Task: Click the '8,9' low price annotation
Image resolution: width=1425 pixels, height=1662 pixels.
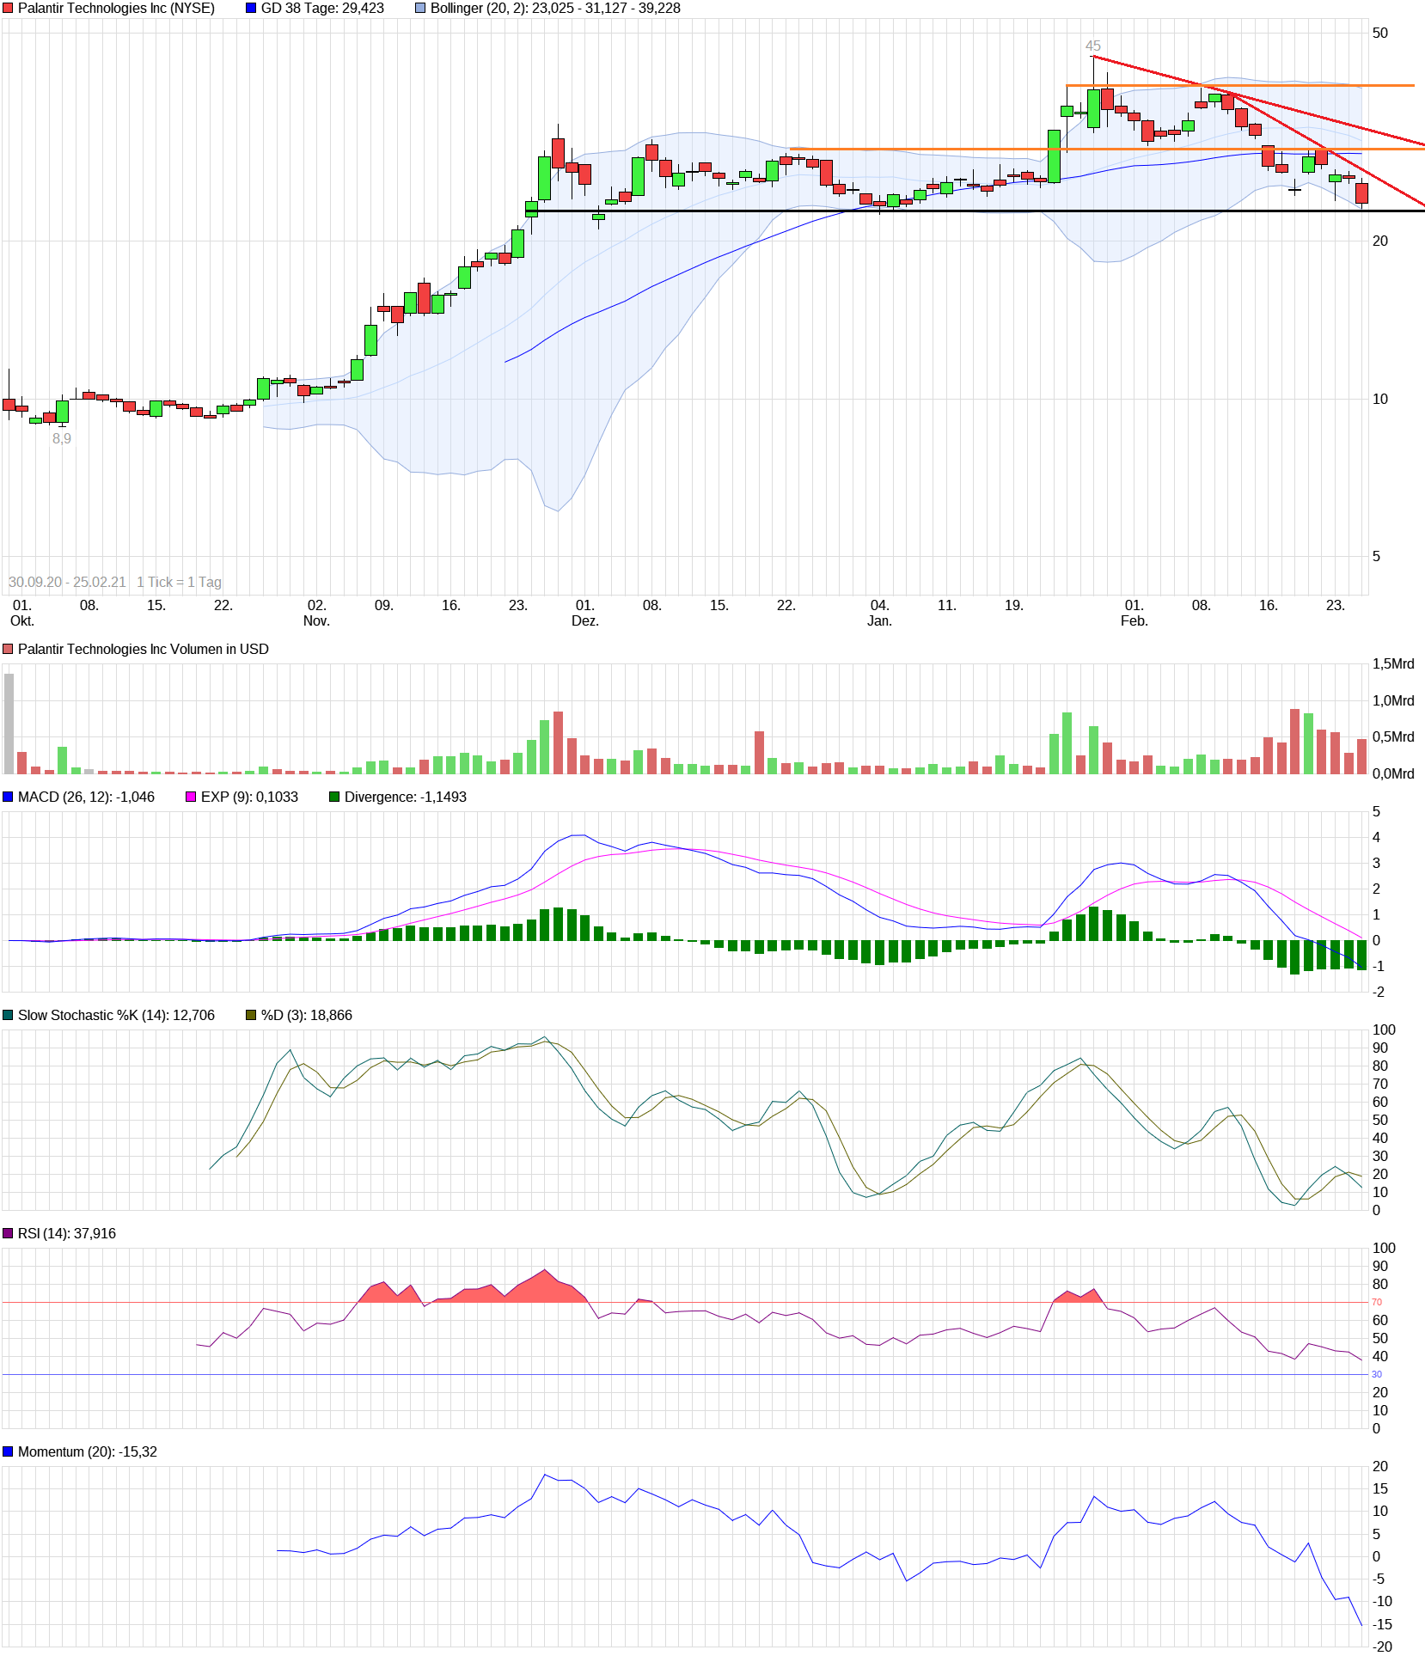Action: 62,439
